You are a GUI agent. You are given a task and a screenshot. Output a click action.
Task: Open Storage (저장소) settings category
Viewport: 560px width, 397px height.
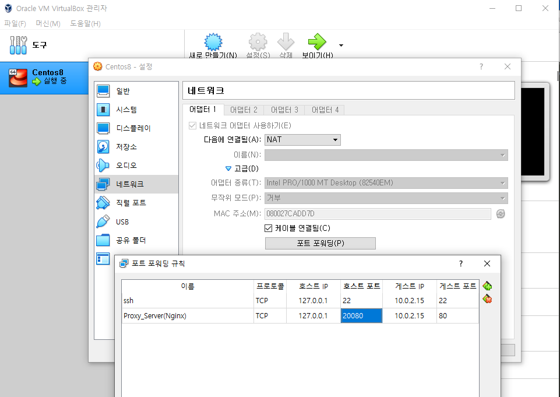pos(136,147)
